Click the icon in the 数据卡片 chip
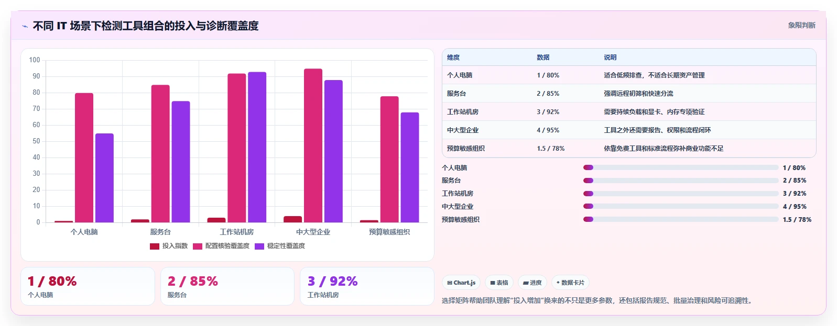Image resolution: width=837 pixels, height=326 pixels. pos(558,283)
